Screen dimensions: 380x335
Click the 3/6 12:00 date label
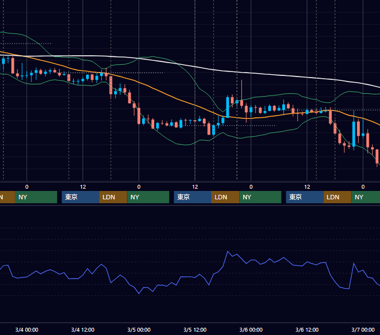307,329
